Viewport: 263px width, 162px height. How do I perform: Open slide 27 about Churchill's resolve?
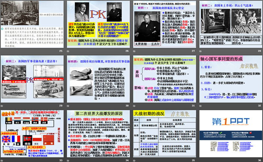point(165,24)
